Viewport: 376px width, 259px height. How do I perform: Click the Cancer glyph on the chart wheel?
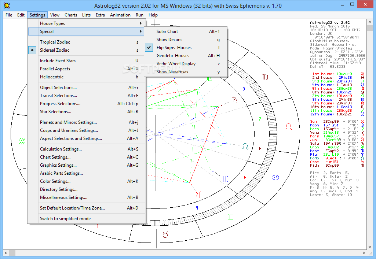pos(275,178)
